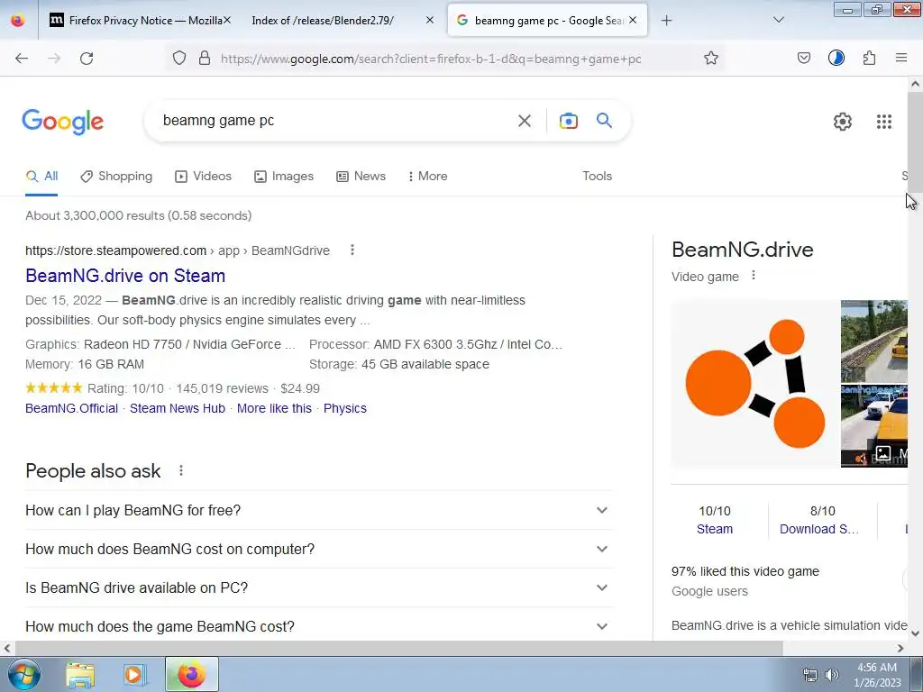
Task: Save page to Pocket icon
Action: click(x=803, y=59)
